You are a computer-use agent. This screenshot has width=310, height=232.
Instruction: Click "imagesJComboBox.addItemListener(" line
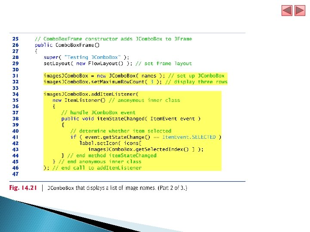[91, 94]
